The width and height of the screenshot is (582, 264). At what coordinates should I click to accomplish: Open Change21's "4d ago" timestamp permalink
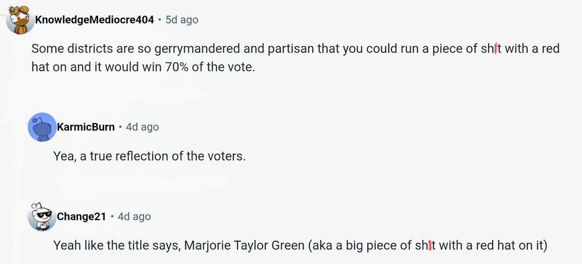pos(134,216)
